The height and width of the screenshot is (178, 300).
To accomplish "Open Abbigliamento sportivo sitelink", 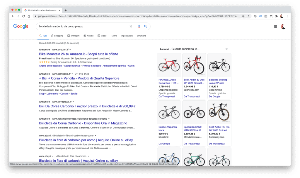I will (115, 66).
